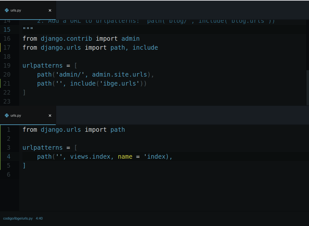
Task: Click line number 4 in lower gutter
Action: click(x=8, y=157)
